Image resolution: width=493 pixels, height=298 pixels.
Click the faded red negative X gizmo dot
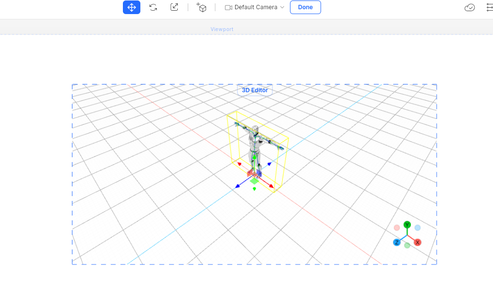click(397, 228)
